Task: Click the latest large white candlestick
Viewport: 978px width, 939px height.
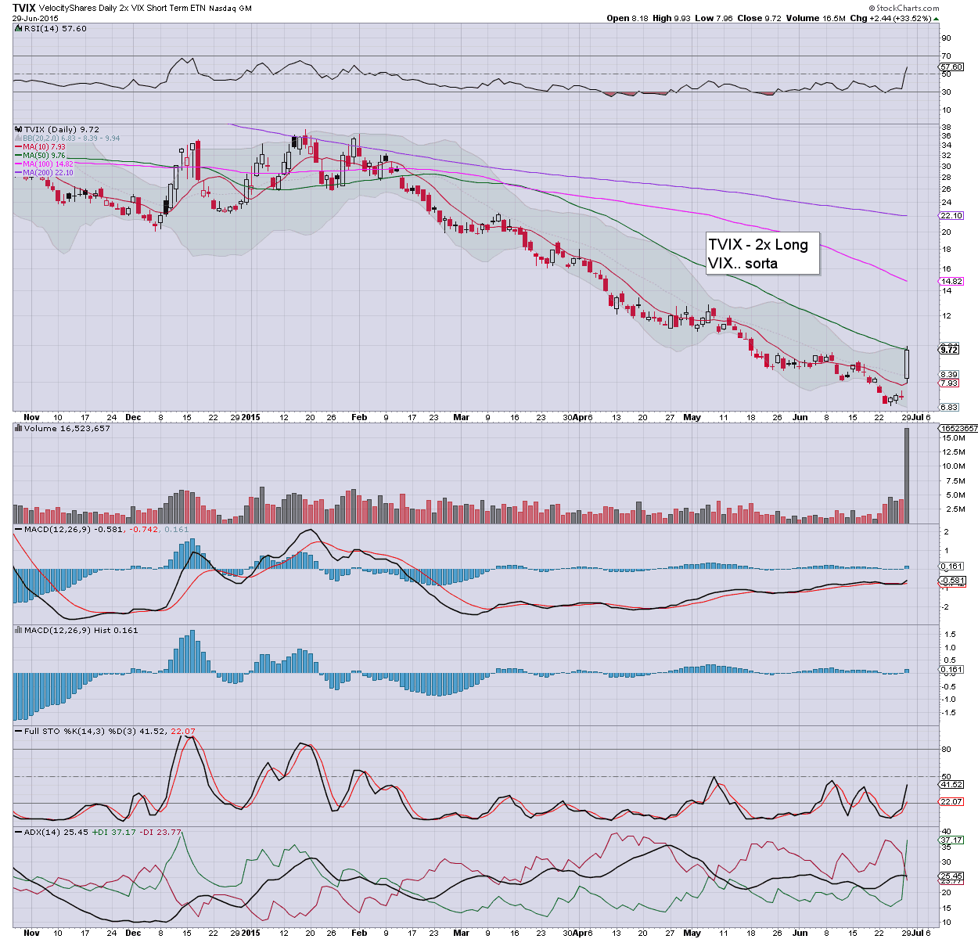Action: click(x=907, y=364)
